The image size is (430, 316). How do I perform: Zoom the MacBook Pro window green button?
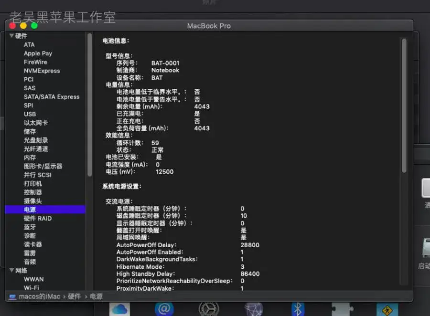point(34,26)
